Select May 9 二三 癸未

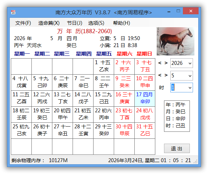point(124,82)
